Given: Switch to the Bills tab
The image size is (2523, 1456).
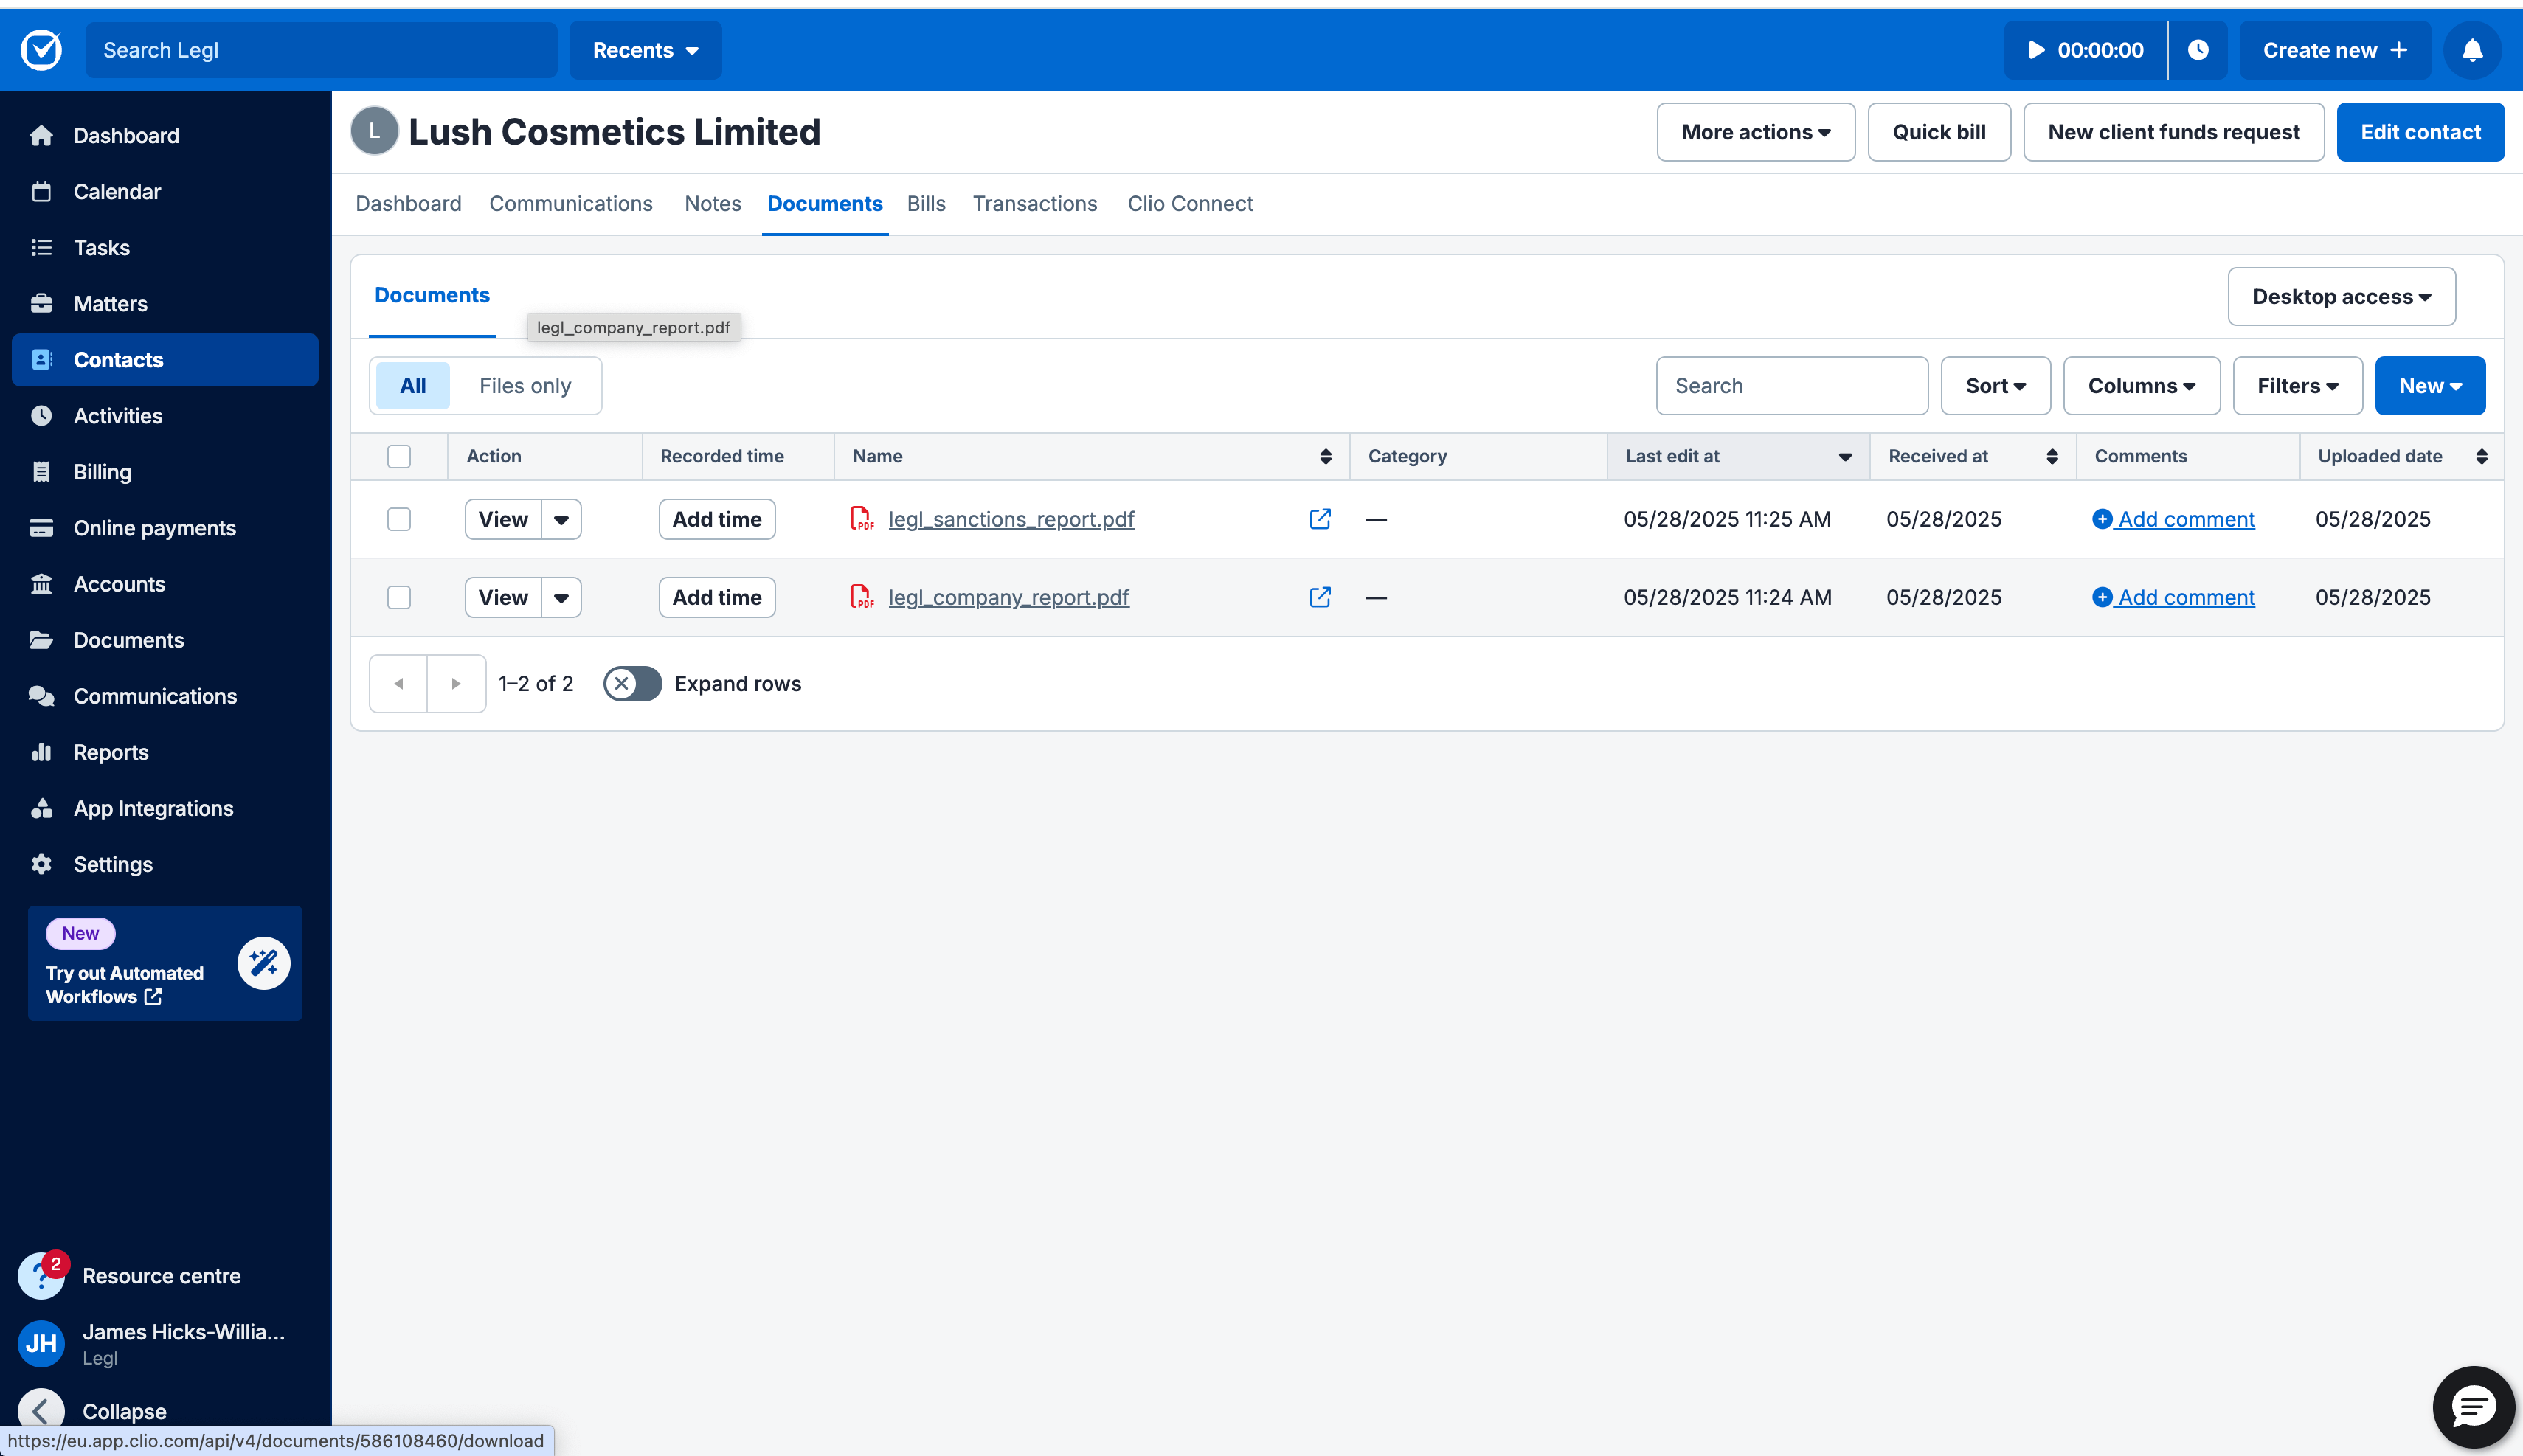Looking at the screenshot, I should [925, 204].
